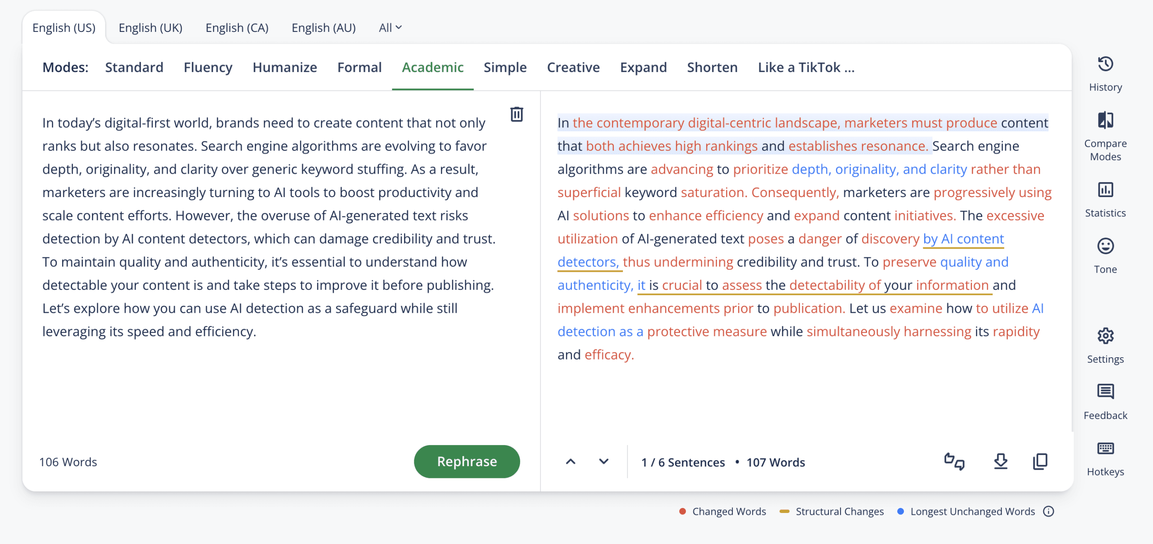1153x544 pixels.
Task: Open Compare Modes from sidebar
Action: point(1105,121)
